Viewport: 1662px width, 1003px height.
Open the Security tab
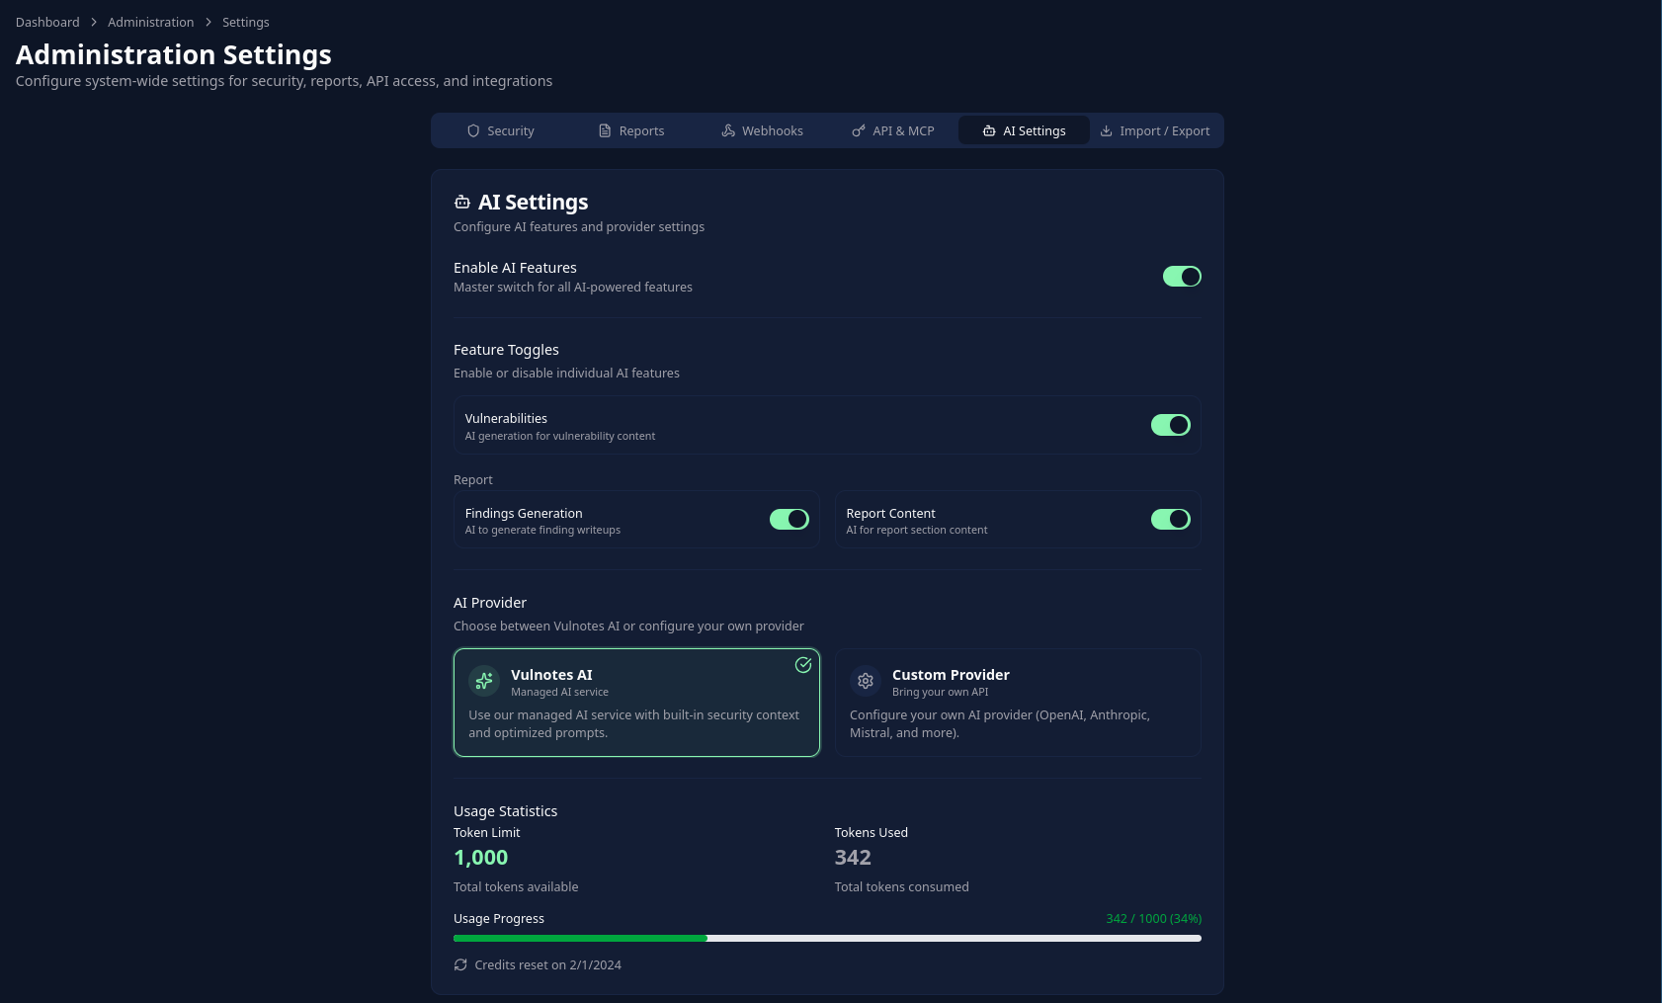pyautogui.click(x=500, y=130)
